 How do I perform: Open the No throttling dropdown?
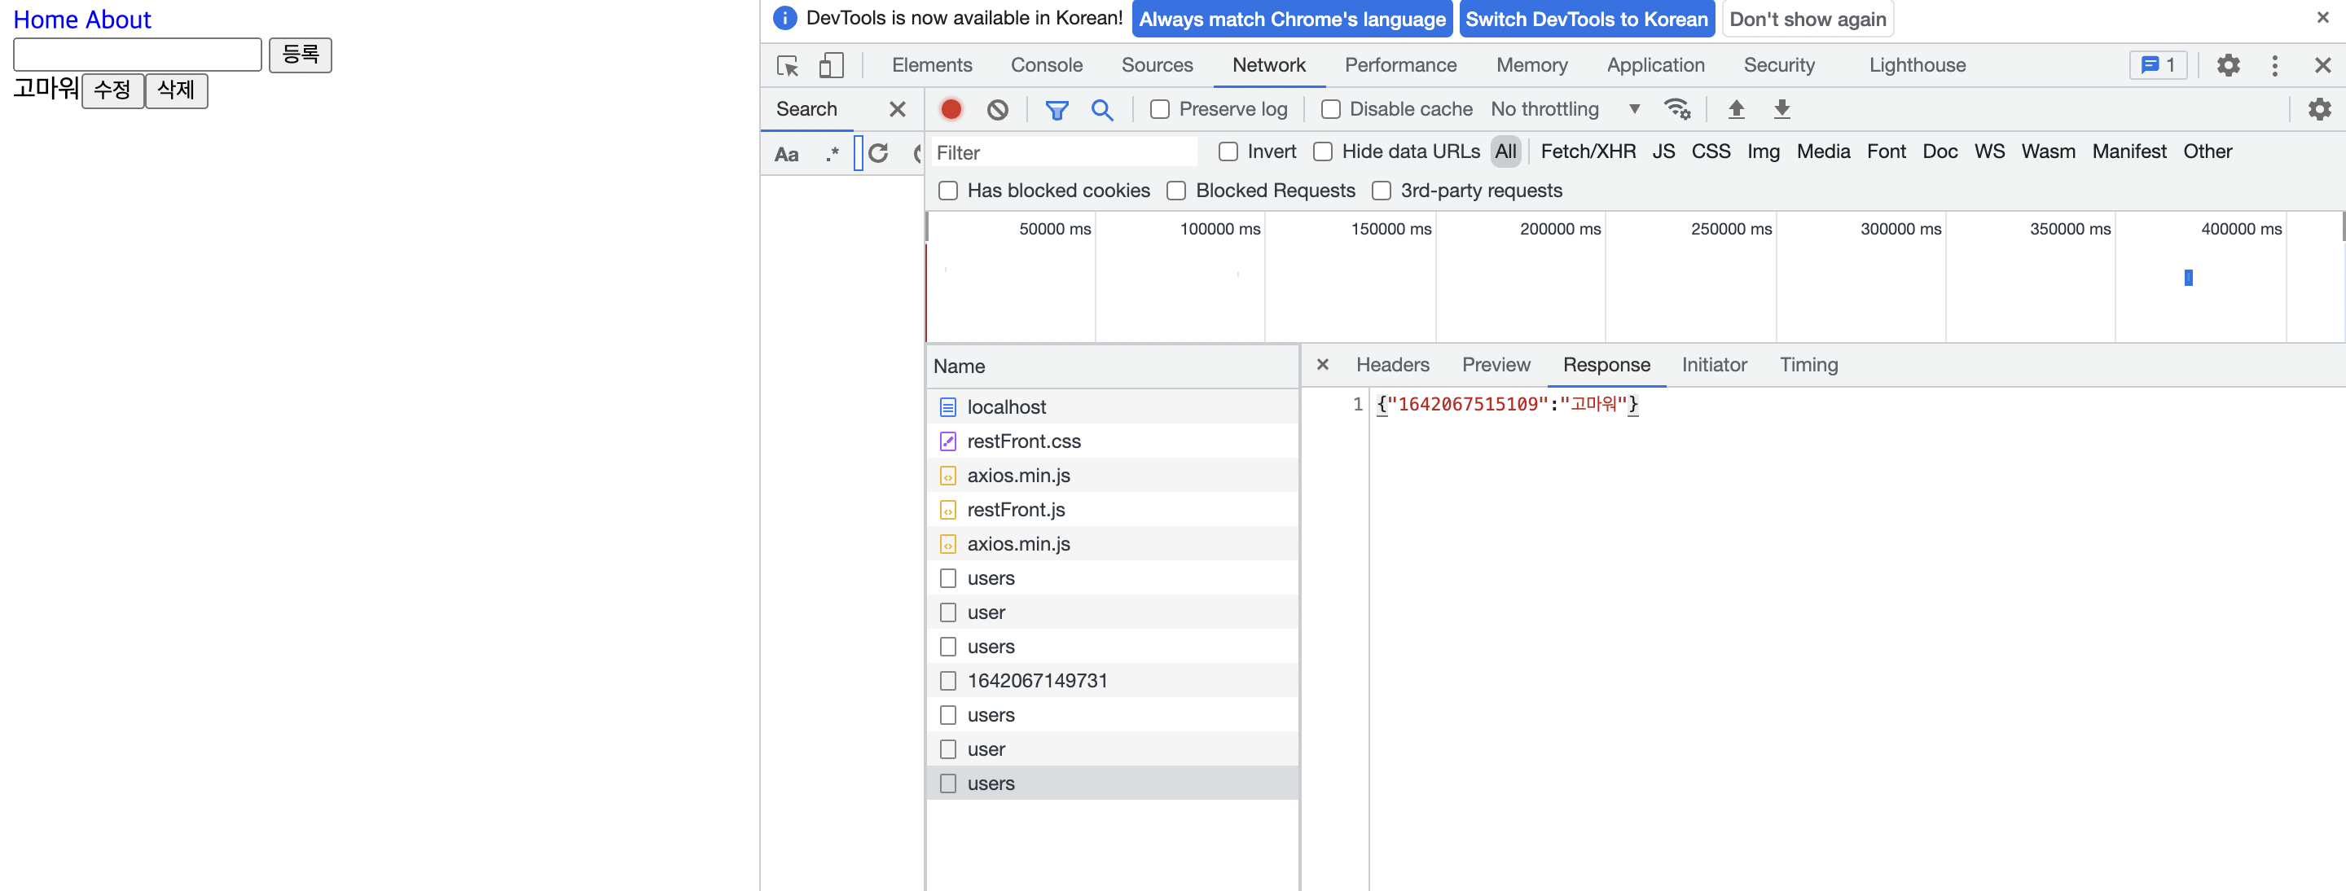(1564, 109)
